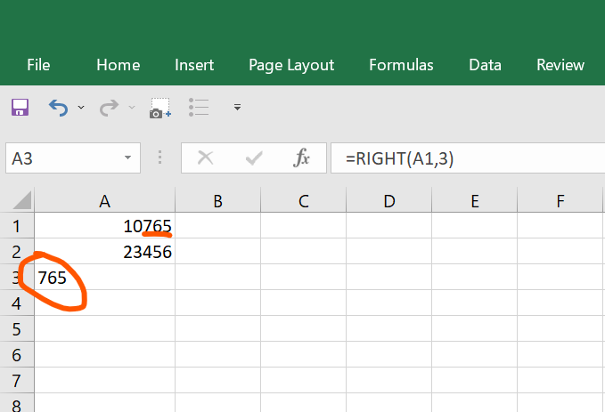Expand the Name Box dropdown arrow
The width and height of the screenshot is (605, 412).
pyautogui.click(x=127, y=158)
